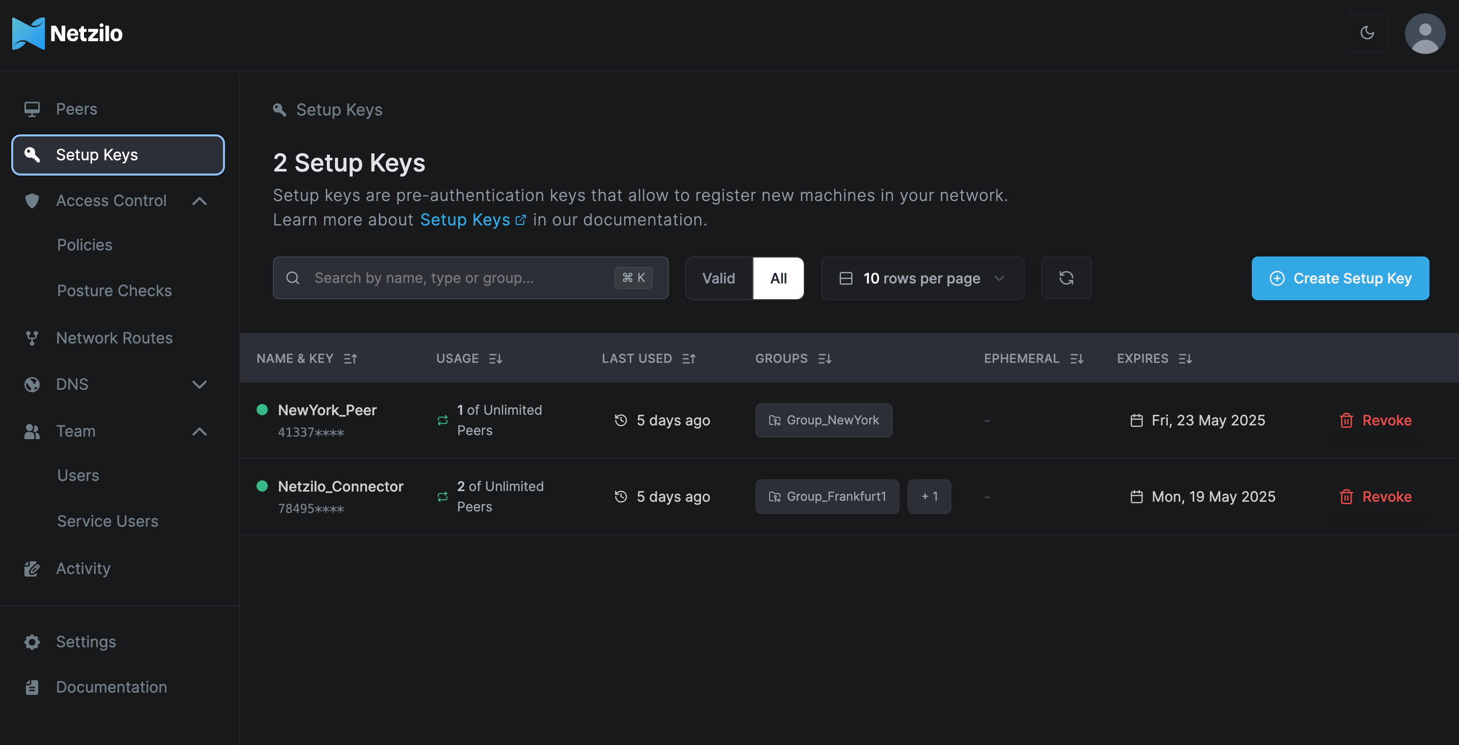The image size is (1459, 745).
Task: Click Create Setup Key button
Action: (1340, 278)
